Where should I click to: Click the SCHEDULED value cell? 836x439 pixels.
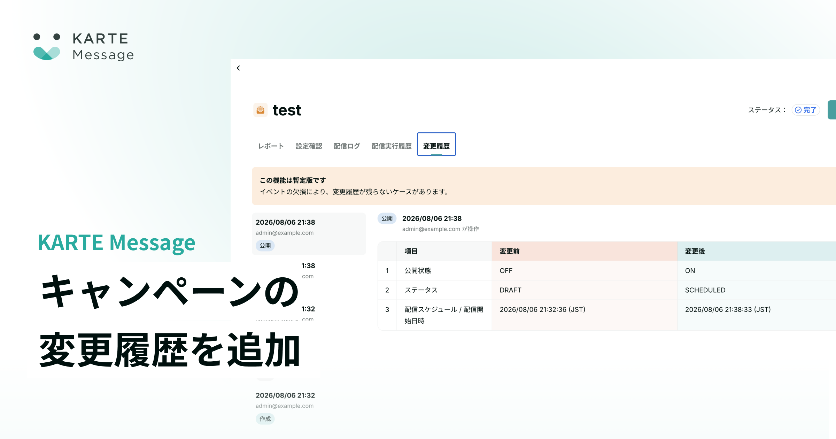pos(757,290)
